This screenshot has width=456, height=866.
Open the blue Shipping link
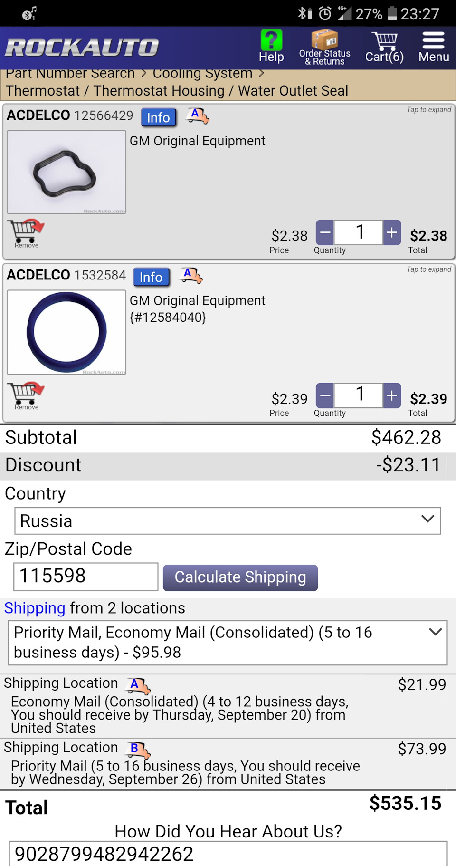(x=35, y=608)
